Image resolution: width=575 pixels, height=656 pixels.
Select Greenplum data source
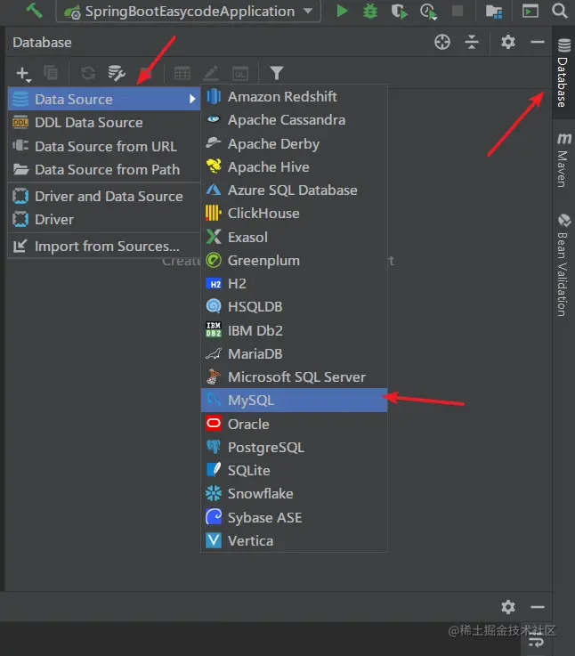point(295,260)
